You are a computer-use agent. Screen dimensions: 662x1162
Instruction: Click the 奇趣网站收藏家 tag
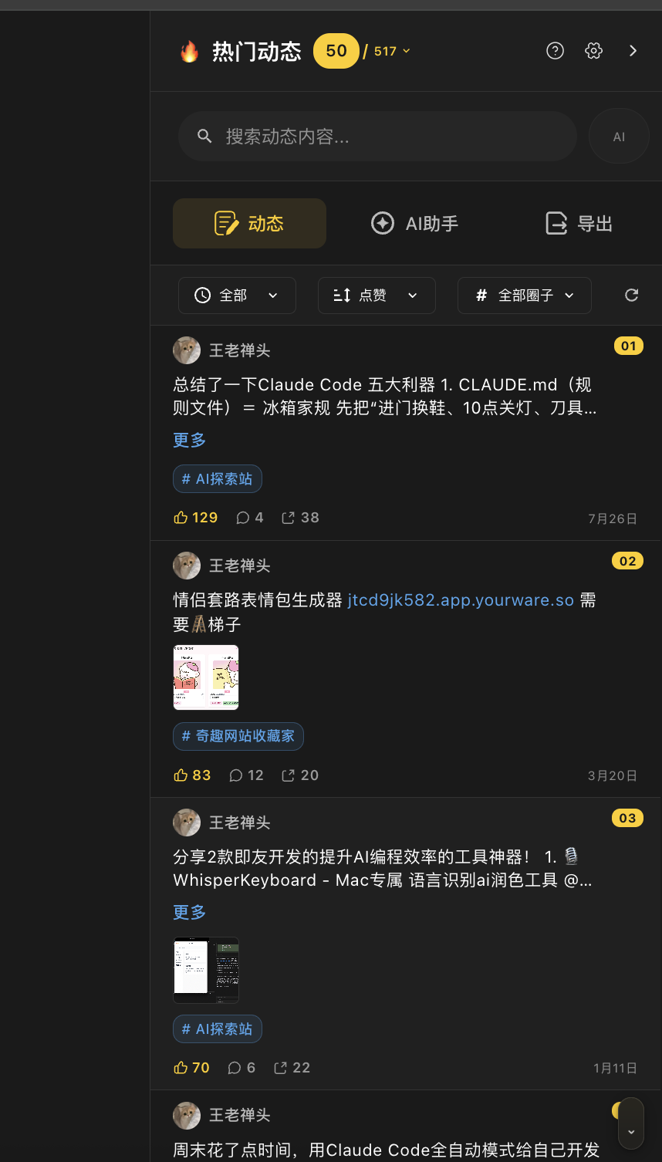click(x=238, y=736)
